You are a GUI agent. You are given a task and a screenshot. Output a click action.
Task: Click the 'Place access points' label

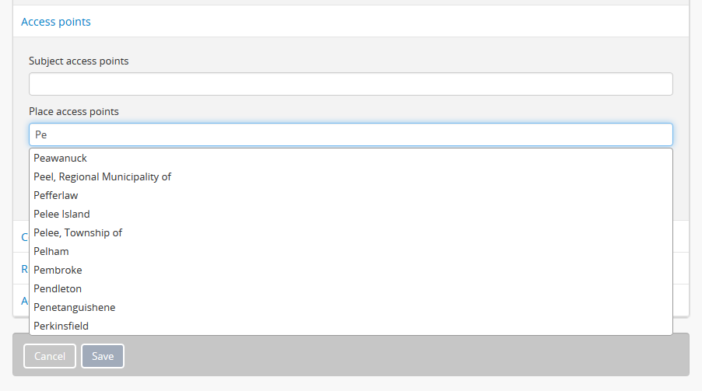click(74, 111)
